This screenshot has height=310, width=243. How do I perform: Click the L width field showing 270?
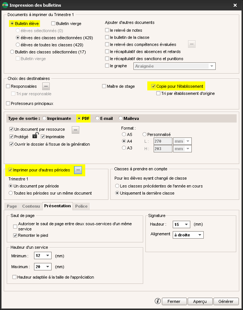[163, 141]
